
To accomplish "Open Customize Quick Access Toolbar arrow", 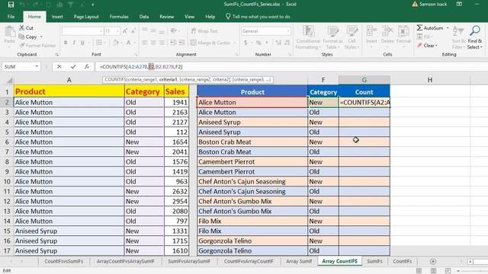I will point(93,5).
